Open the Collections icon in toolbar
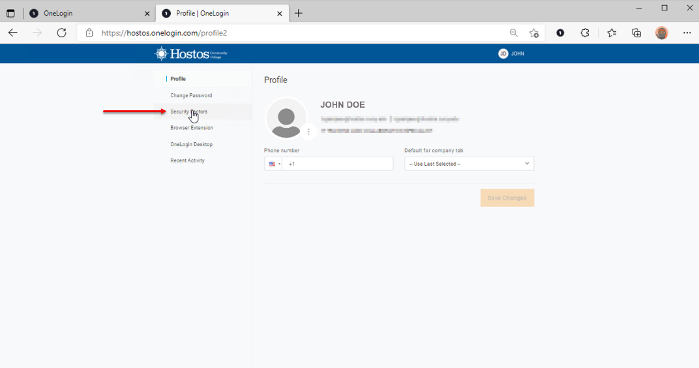The width and height of the screenshot is (699, 368). (x=636, y=33)
